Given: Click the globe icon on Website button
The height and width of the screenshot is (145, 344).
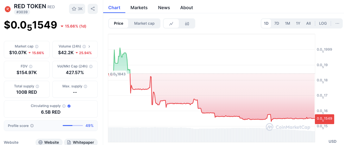Looking at the screenshot, I should click(41, 142).
